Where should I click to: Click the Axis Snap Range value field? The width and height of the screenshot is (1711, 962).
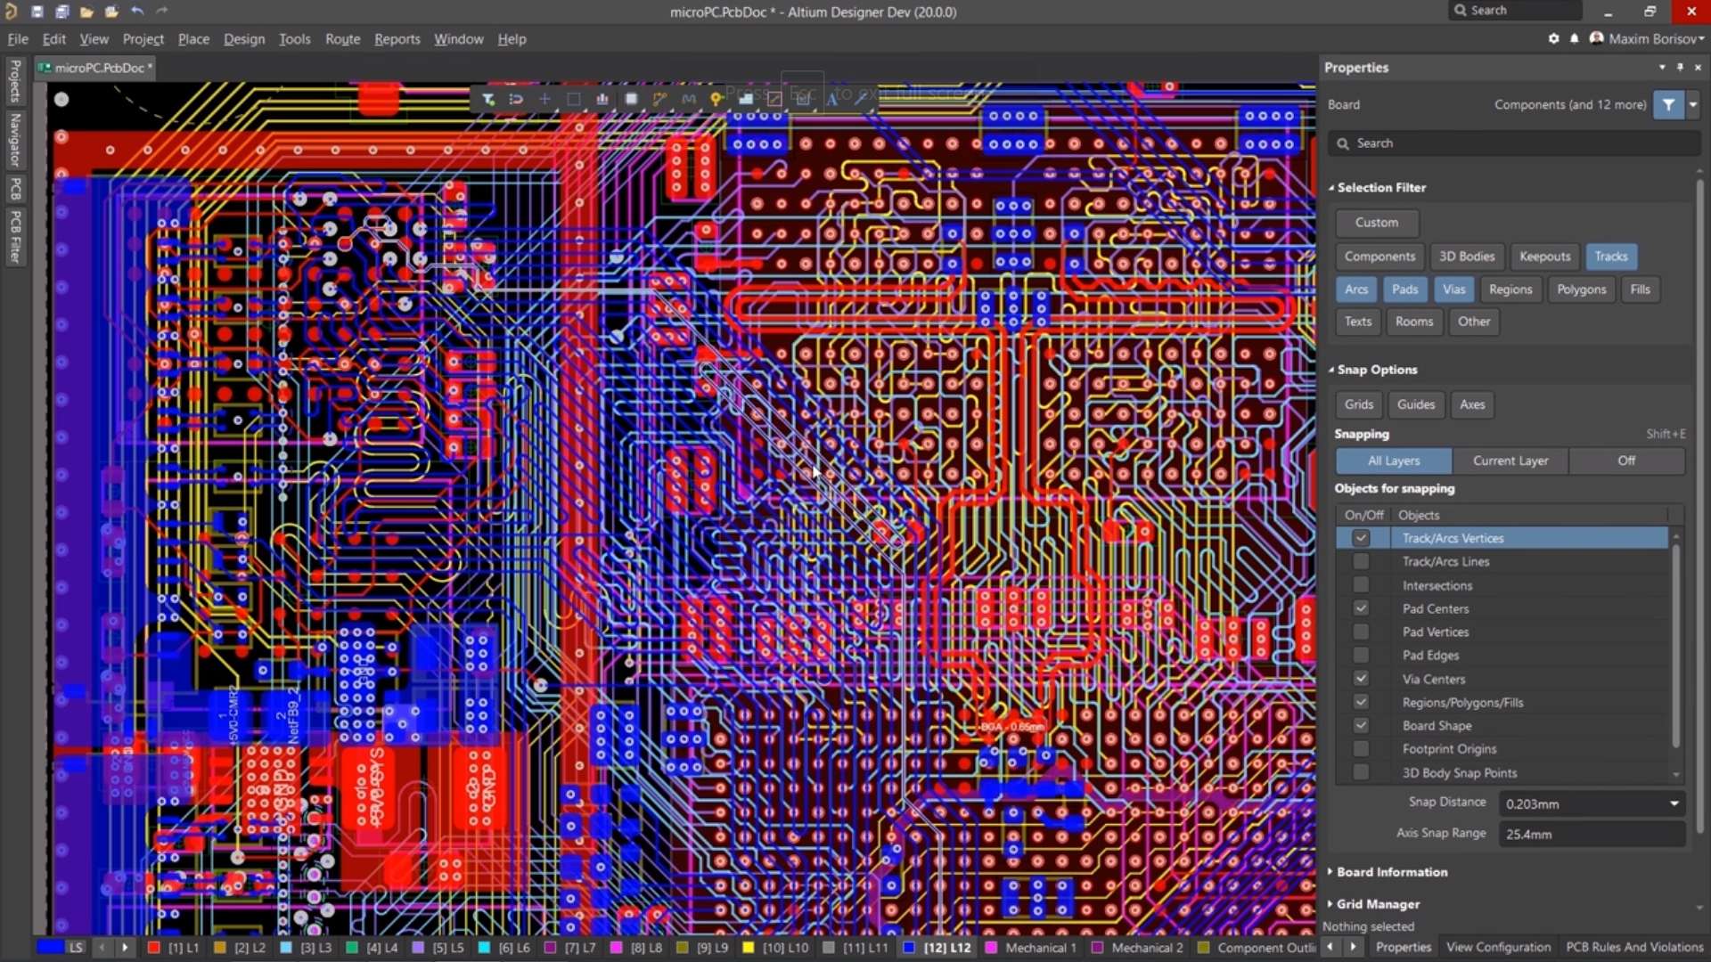coord(1592,834)
